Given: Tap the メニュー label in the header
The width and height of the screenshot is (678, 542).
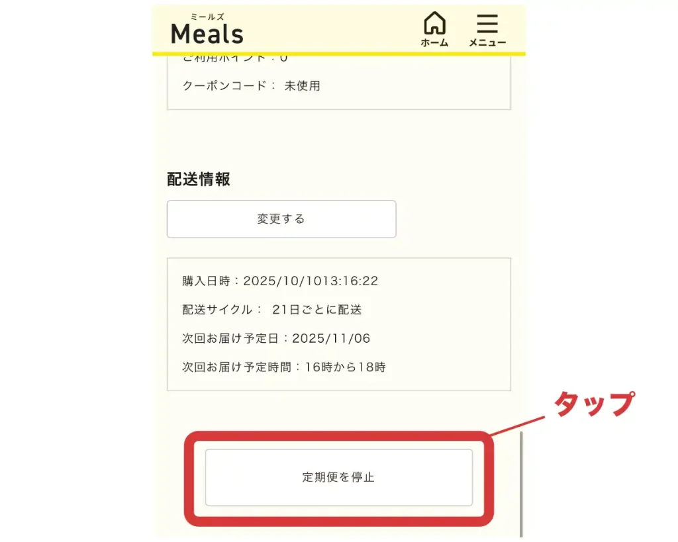Looking at the screenshot, I should 487,43.
